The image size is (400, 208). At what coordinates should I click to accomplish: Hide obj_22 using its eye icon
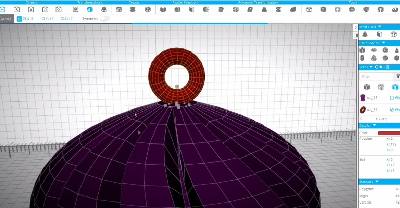(x=397, y=98)
